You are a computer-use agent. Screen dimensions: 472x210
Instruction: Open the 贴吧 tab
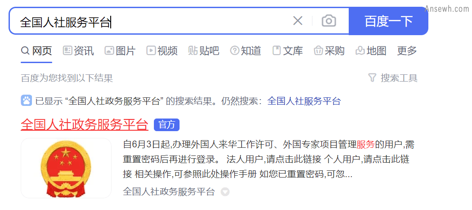[x=204, y=50]
